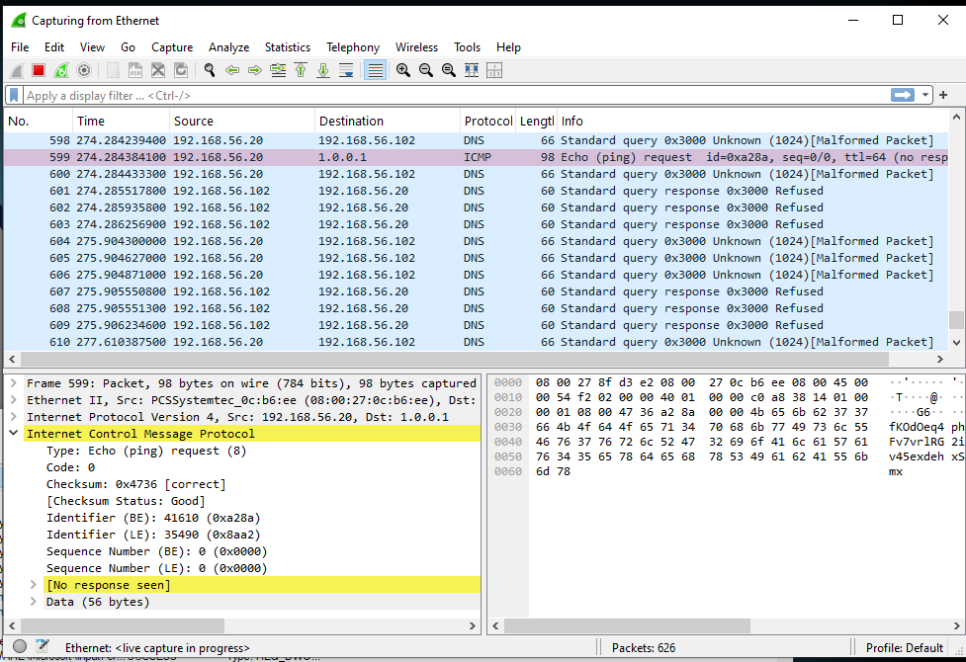Stop capturing packets with the red square
The image size is (966, 662).
pyautogui.click(x=39, y=70)
